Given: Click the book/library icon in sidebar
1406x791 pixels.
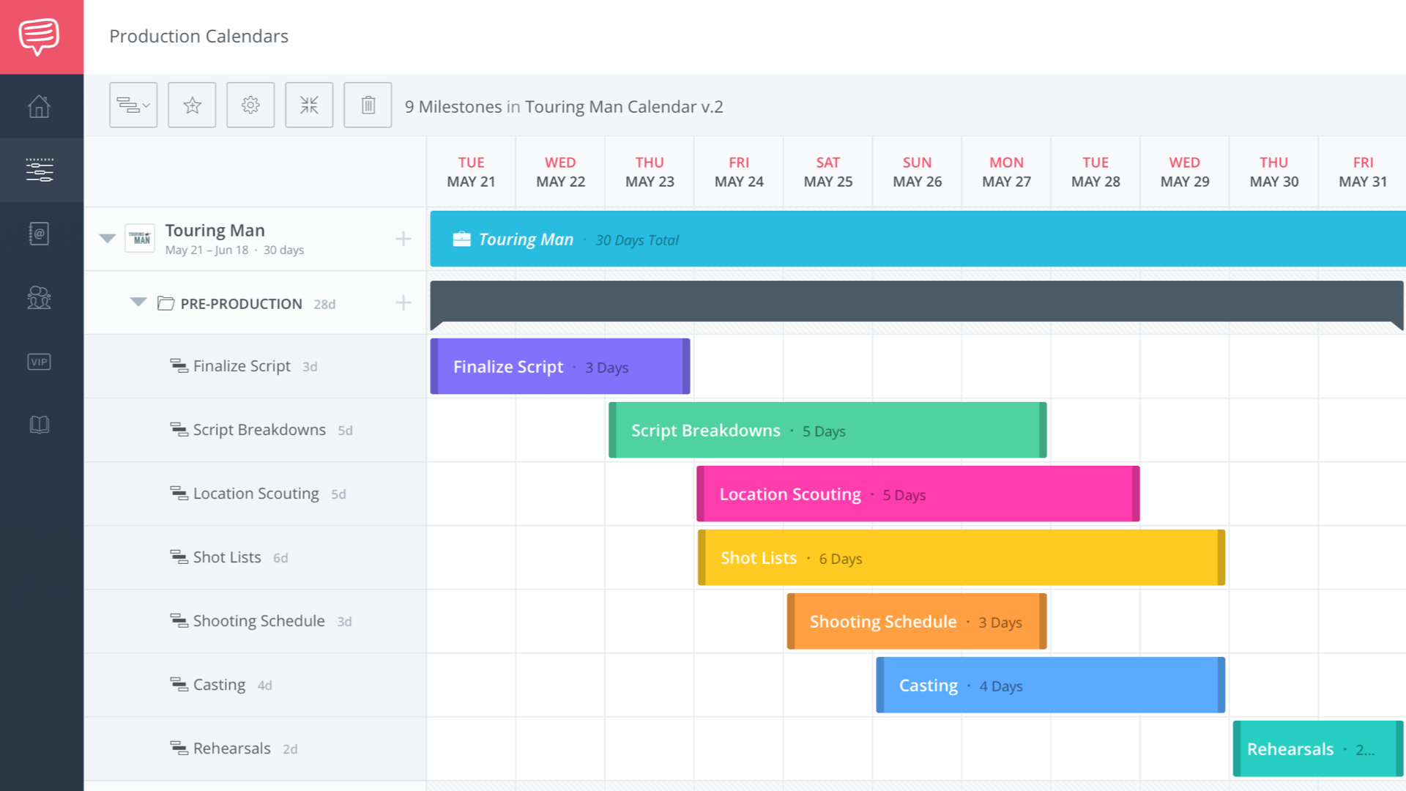Looking at the screenshot, I should (x=40, y=424).
